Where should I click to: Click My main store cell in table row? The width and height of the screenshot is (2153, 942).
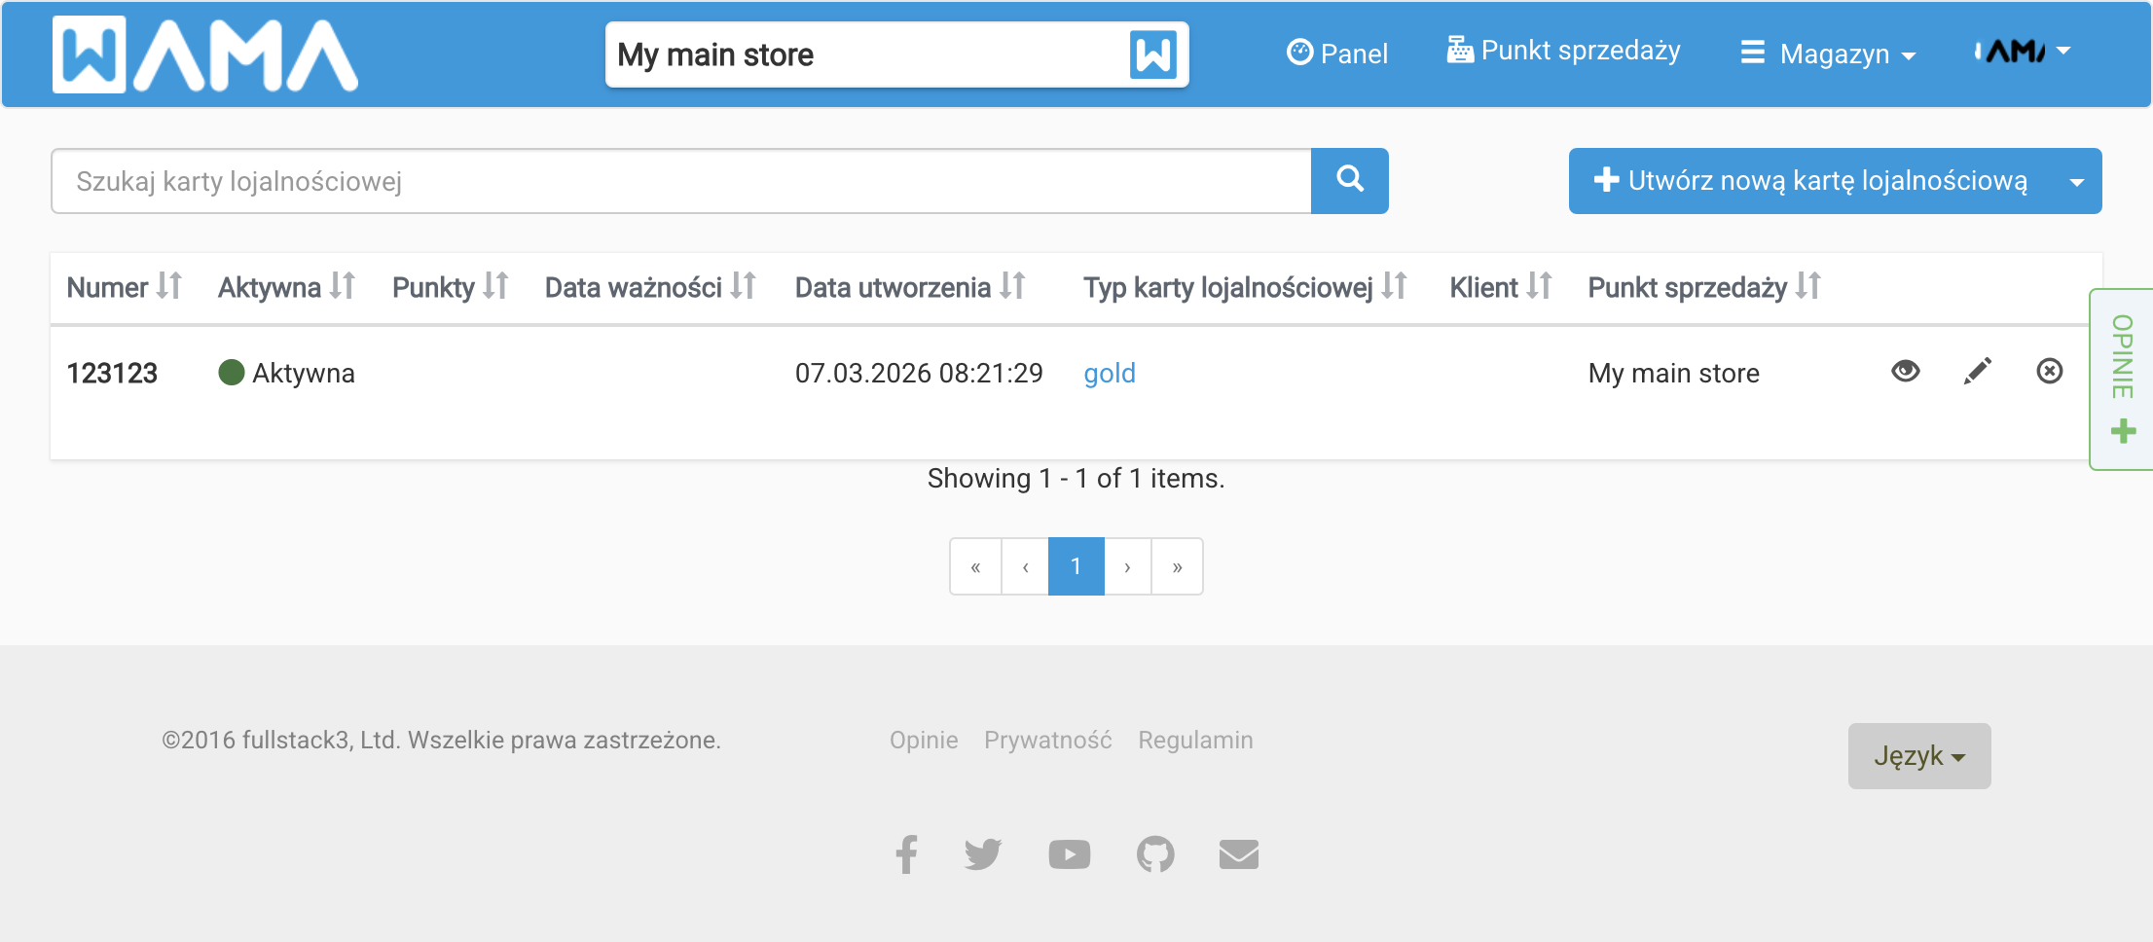1673,374
